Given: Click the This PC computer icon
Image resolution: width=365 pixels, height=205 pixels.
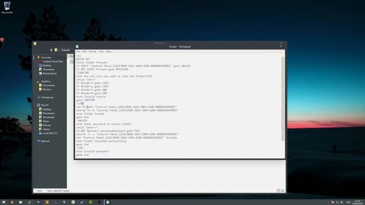Looking at the screenshot, I should pyautogui.click(x=39, y=105).
